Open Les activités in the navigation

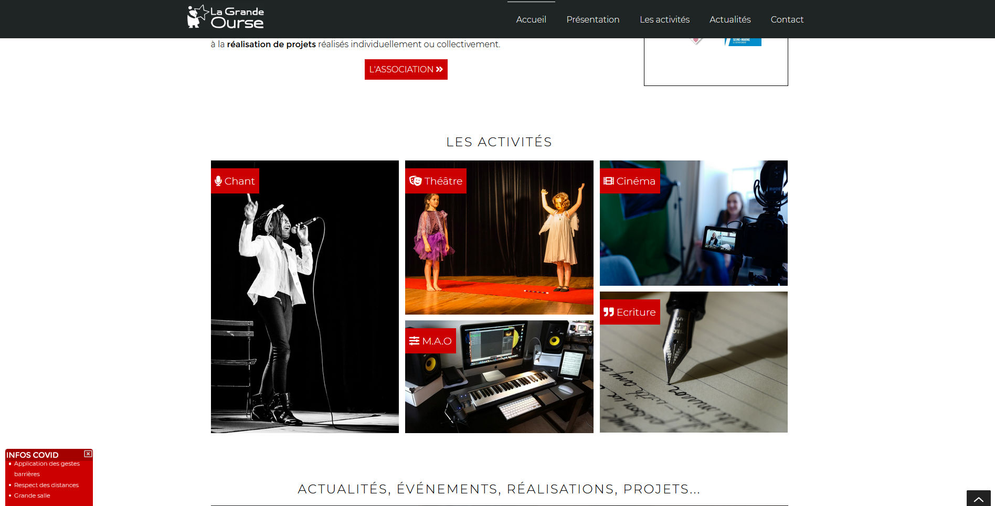pos(664,19)
